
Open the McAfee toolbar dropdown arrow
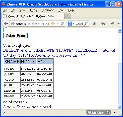(x=114, y=113)
